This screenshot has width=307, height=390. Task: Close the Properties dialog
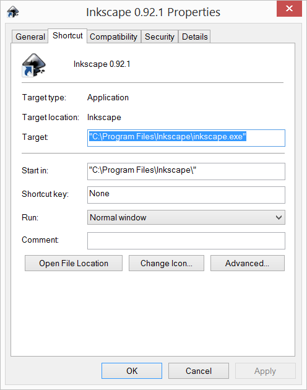pyautogui.click(x=289, y=9)
